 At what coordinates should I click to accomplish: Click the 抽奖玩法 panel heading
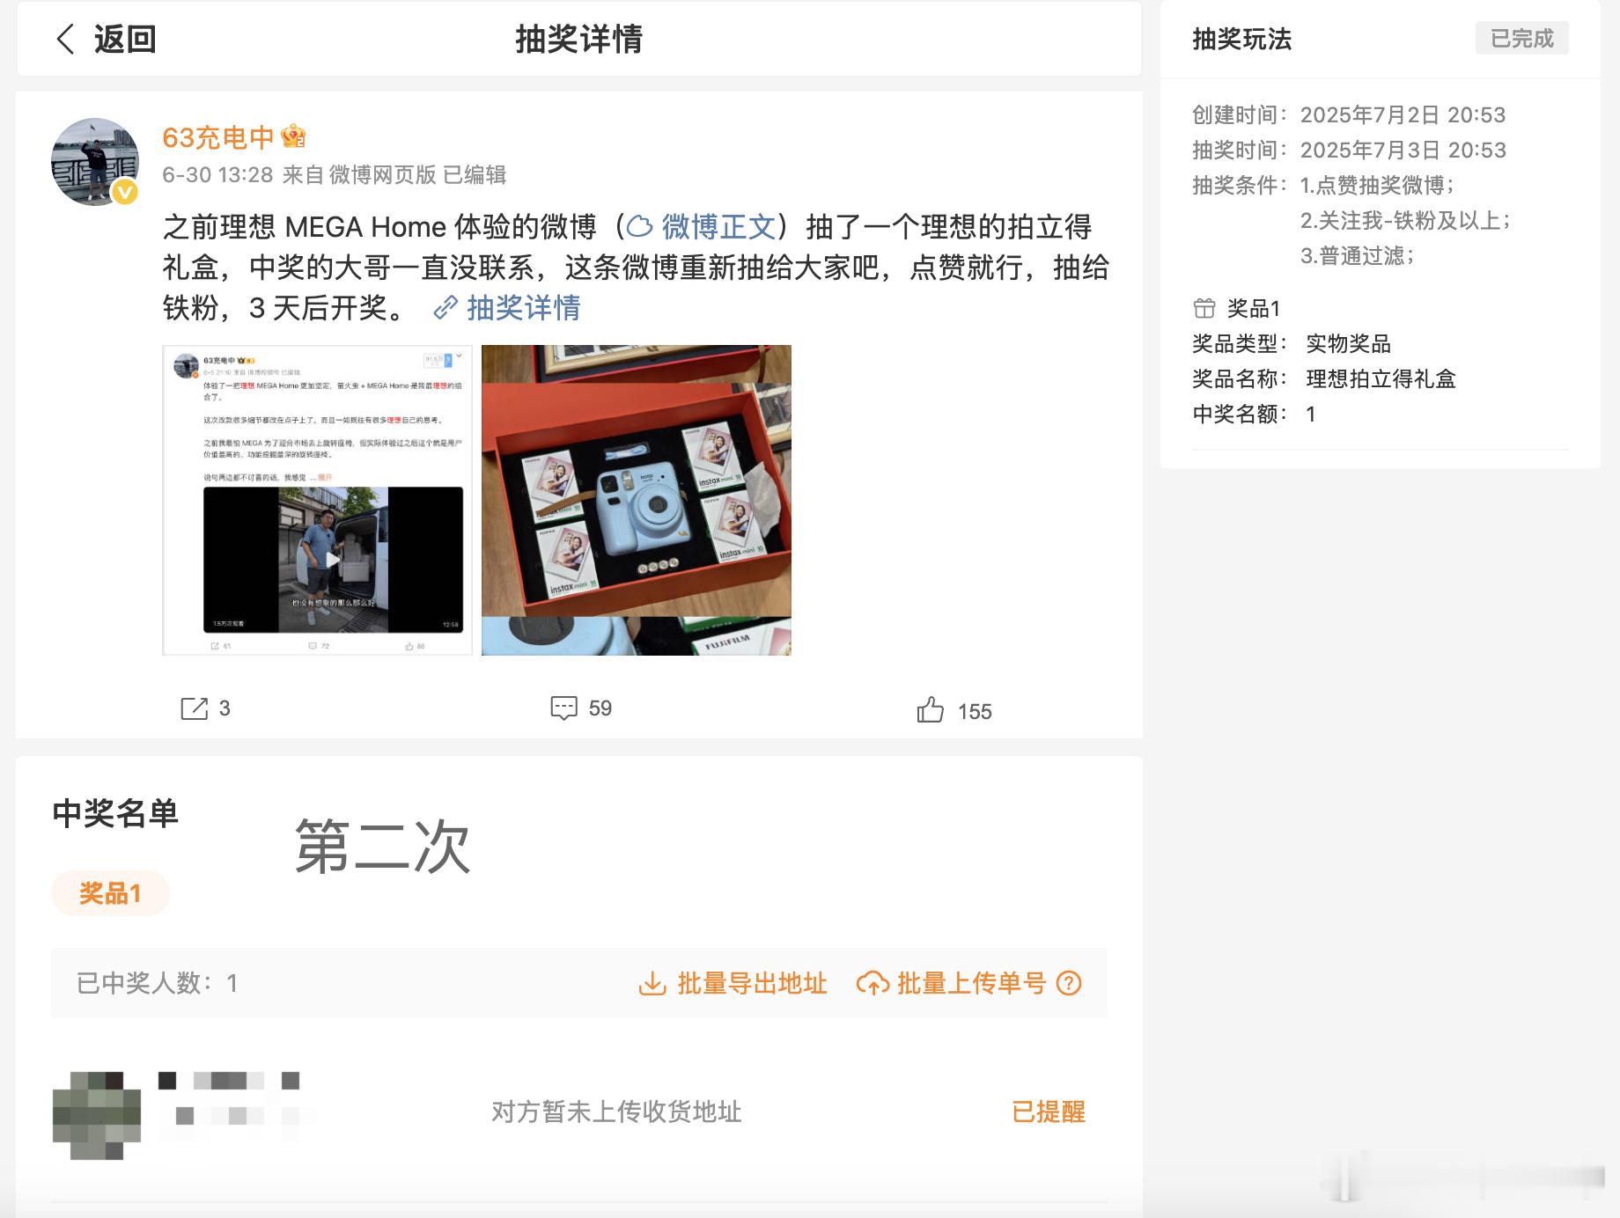[x=1241, y=39]
